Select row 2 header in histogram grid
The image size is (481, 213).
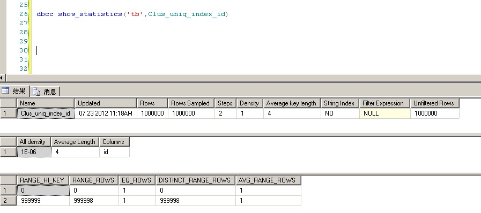[8, 201]
